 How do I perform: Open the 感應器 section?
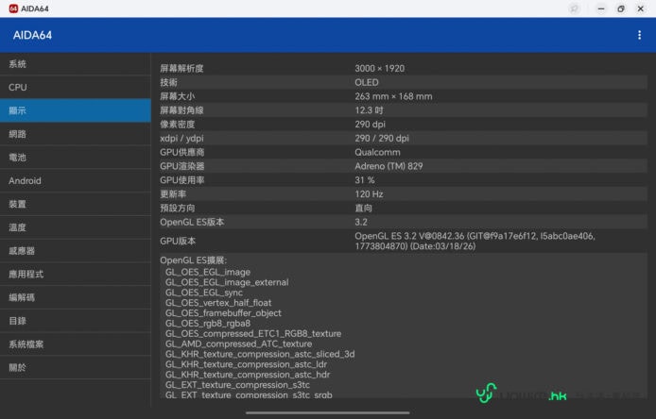[x=76, y=251]
